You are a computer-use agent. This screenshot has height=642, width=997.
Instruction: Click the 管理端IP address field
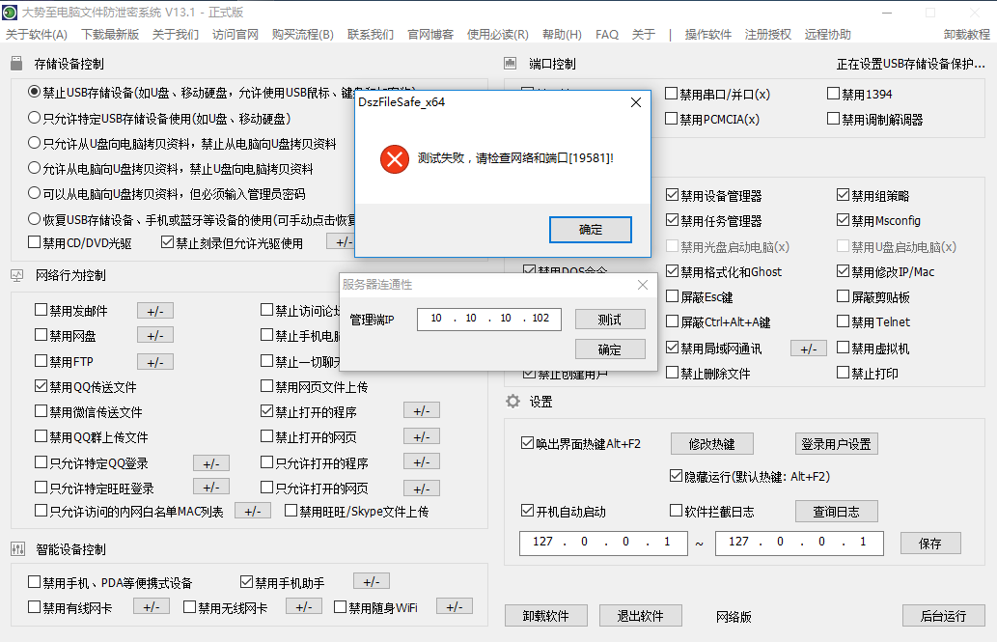(489, 319)
